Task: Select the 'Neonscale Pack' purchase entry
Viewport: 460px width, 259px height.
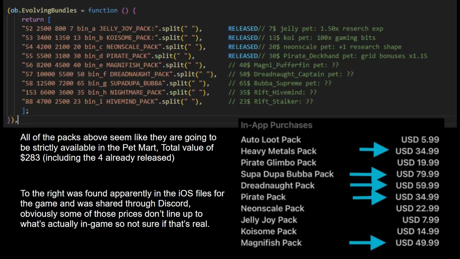Action: click(272, 209)
